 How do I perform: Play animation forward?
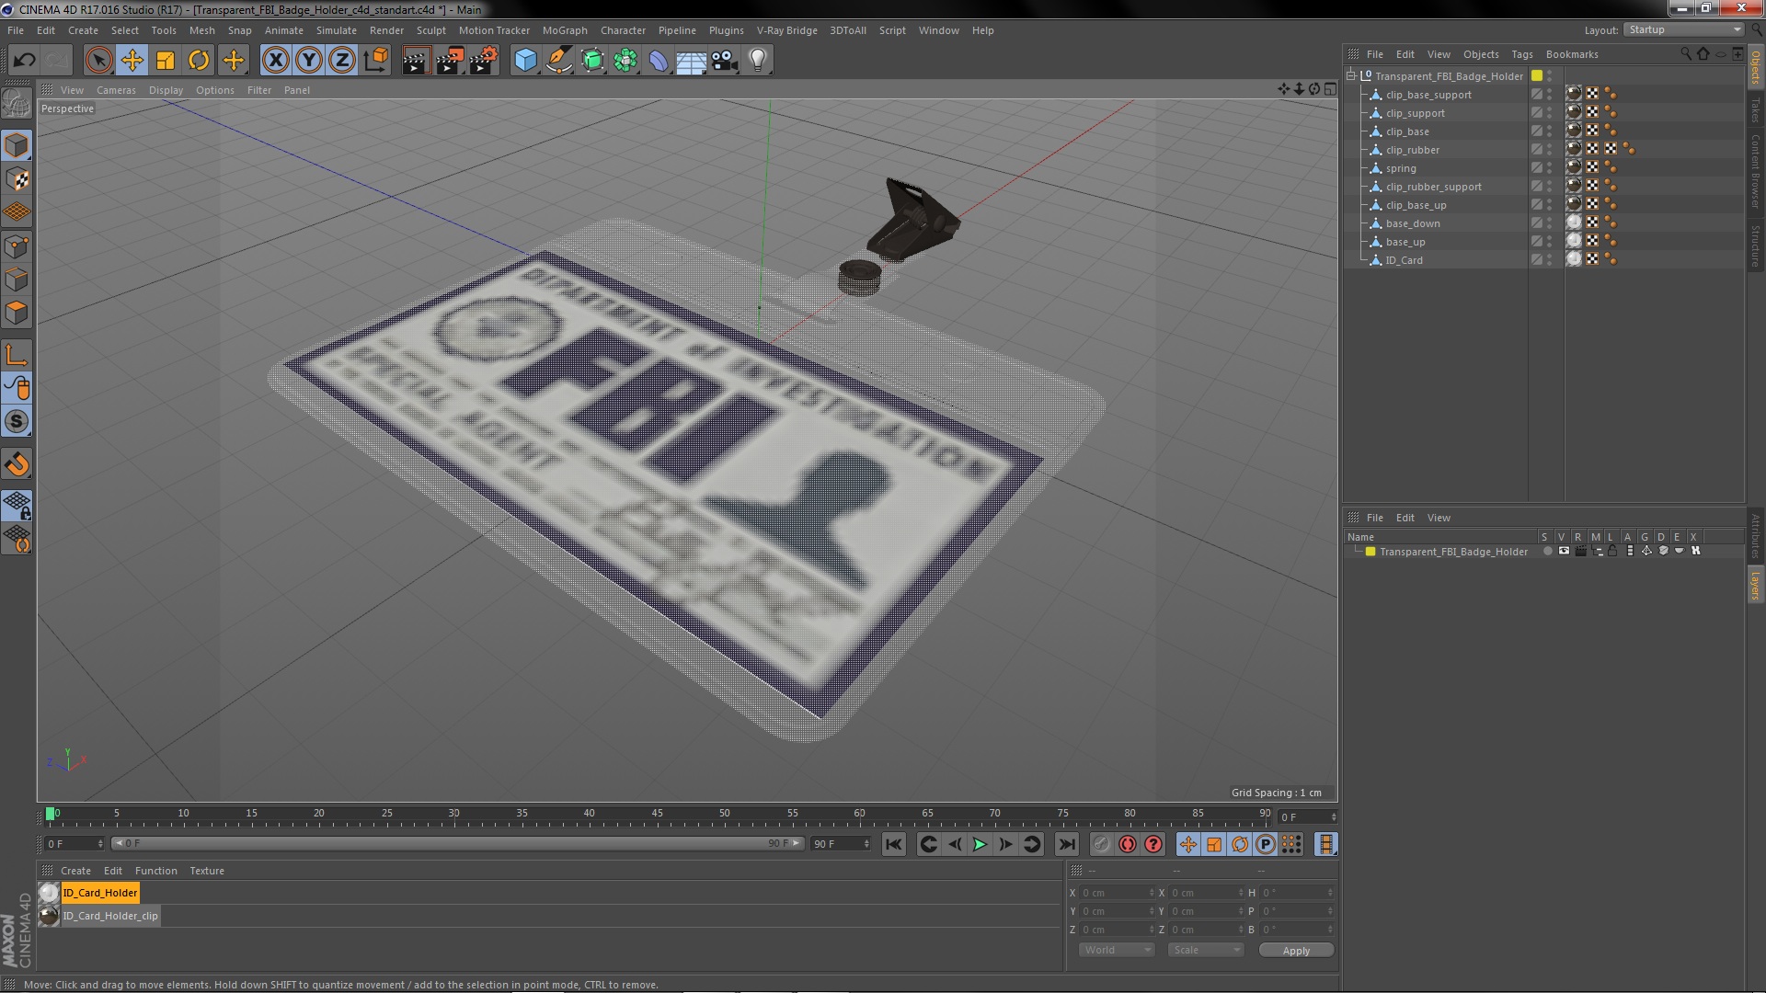pos(980,844)
